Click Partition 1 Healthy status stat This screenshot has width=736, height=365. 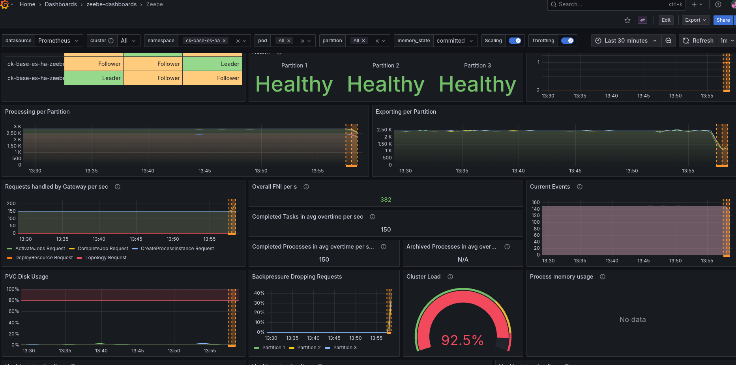click(x=294, y=84)
